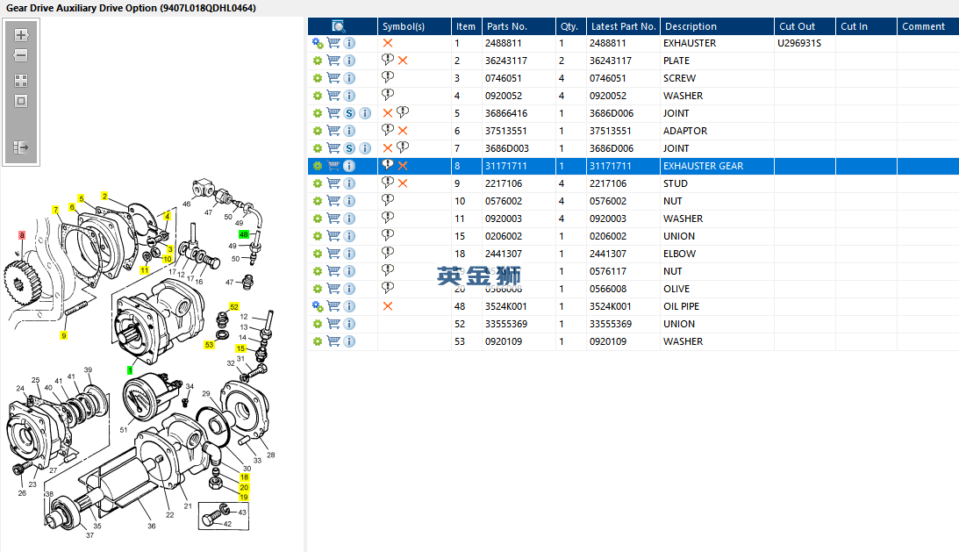Select yellow callout 19 in the diagram
The image size is (959, 552).
click(244, 497)
